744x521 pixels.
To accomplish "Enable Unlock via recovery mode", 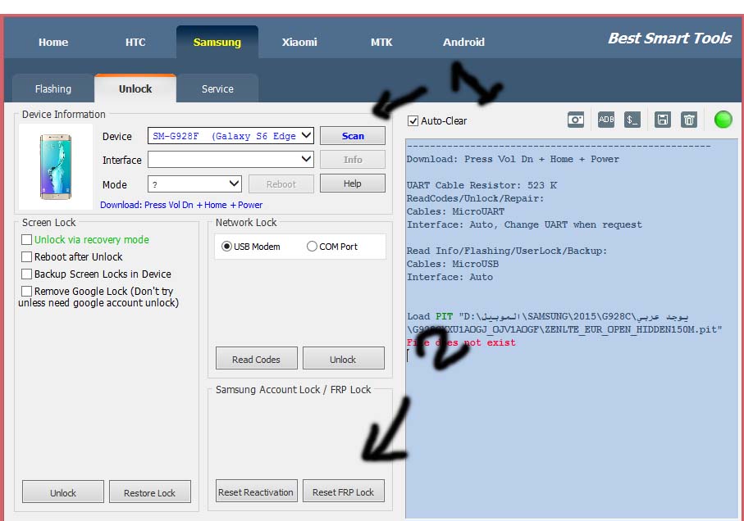I will coord(26,240).
